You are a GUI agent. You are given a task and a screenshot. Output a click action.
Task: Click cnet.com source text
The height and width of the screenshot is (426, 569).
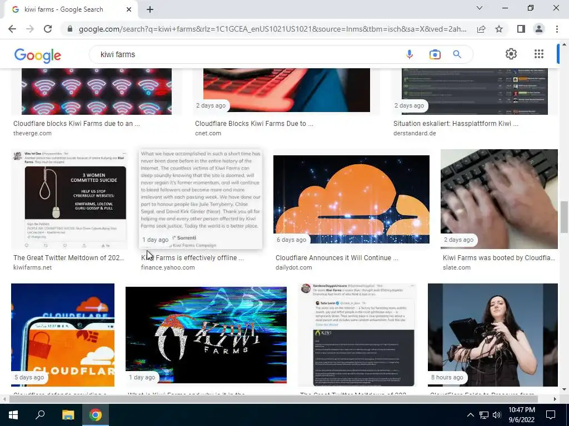[x=208, y=133]
